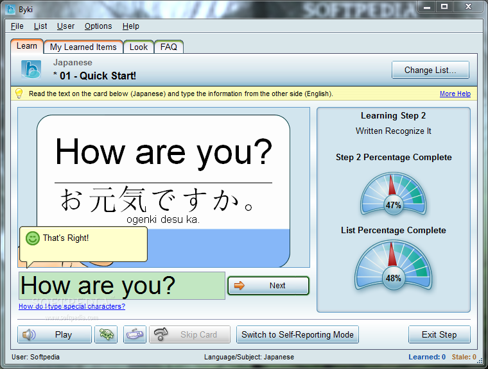The height and width of the screenshot is (369, 488).
Task: Minimize the Byki window
Action: click(x=427, y=6)
